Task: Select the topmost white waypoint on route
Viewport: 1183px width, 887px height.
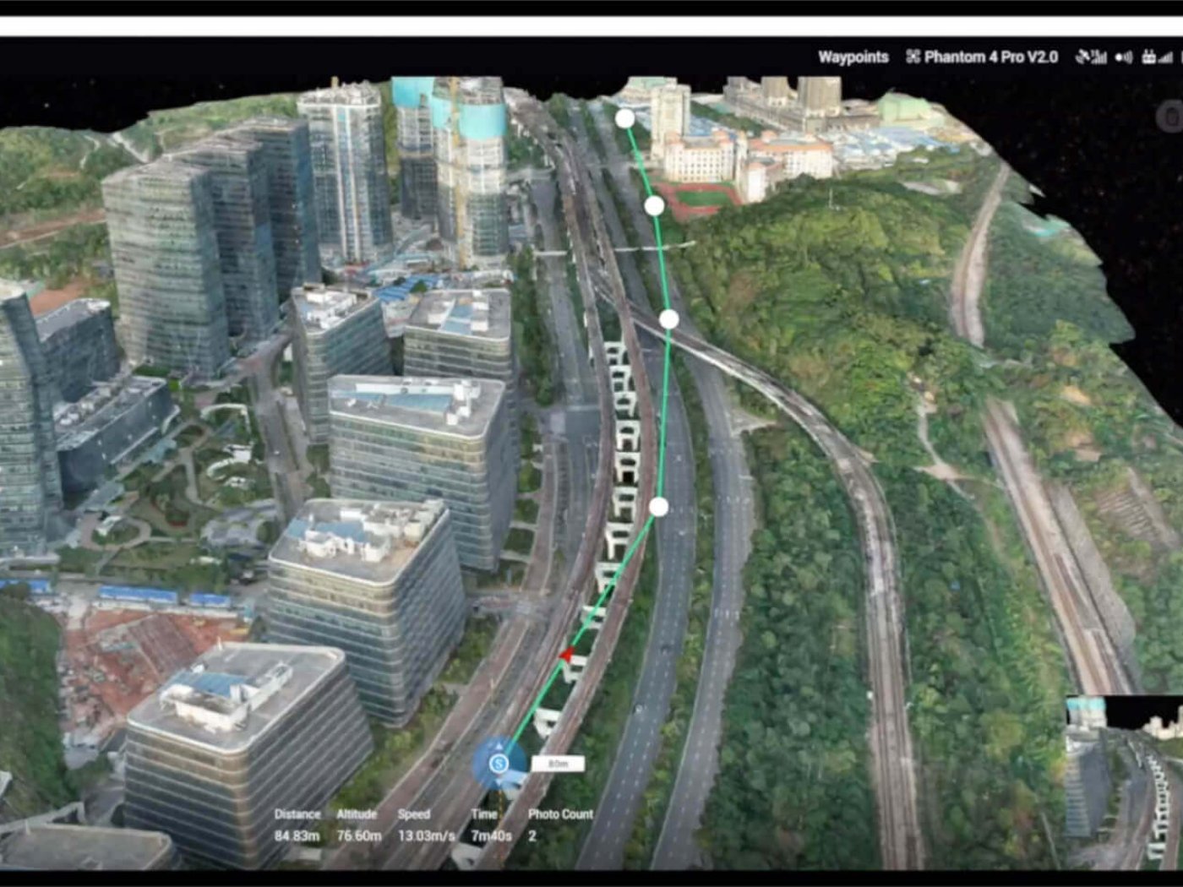Action: [624, 118]
